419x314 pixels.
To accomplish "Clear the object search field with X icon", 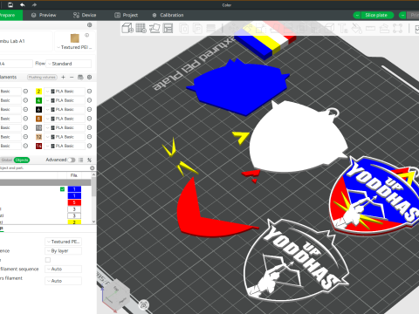I will click(92, 167).
